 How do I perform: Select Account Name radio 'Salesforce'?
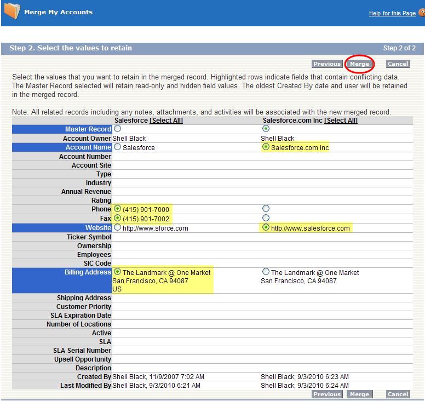pos(117,147)
